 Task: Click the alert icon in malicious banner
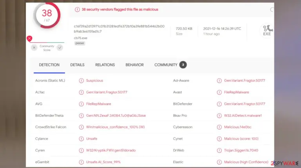77,9
